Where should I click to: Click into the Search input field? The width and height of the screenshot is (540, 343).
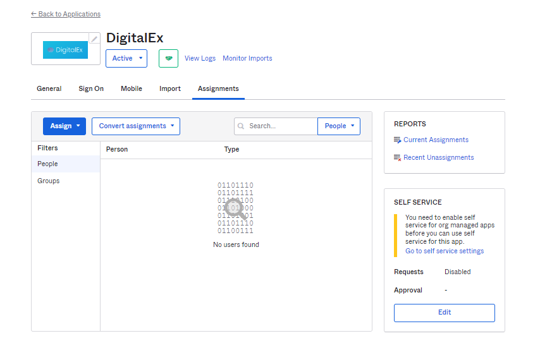[281, 126]
